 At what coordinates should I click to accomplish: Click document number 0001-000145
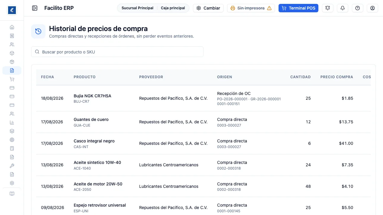(229, 211)
